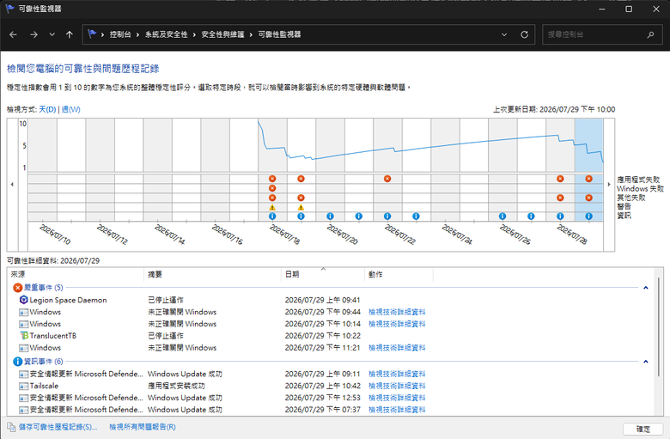View technical details for Windows 下午 09:44 event

click(x=397, y=312)
